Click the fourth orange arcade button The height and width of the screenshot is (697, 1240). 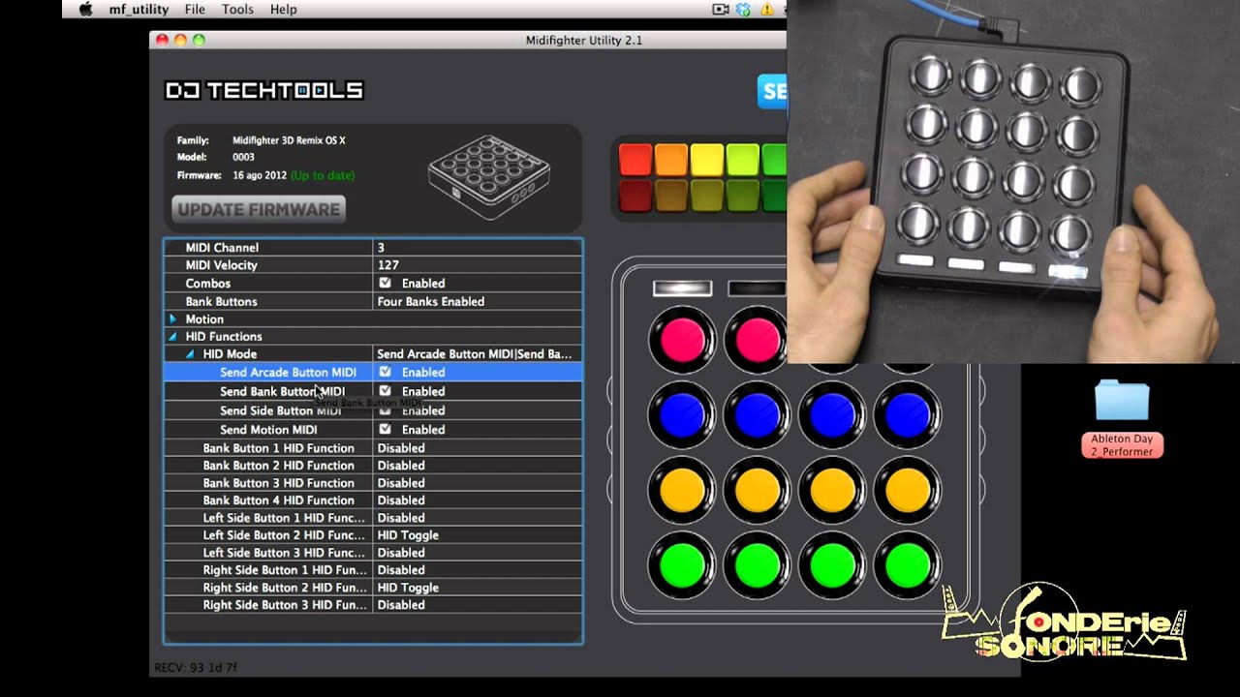coord(908,491)
